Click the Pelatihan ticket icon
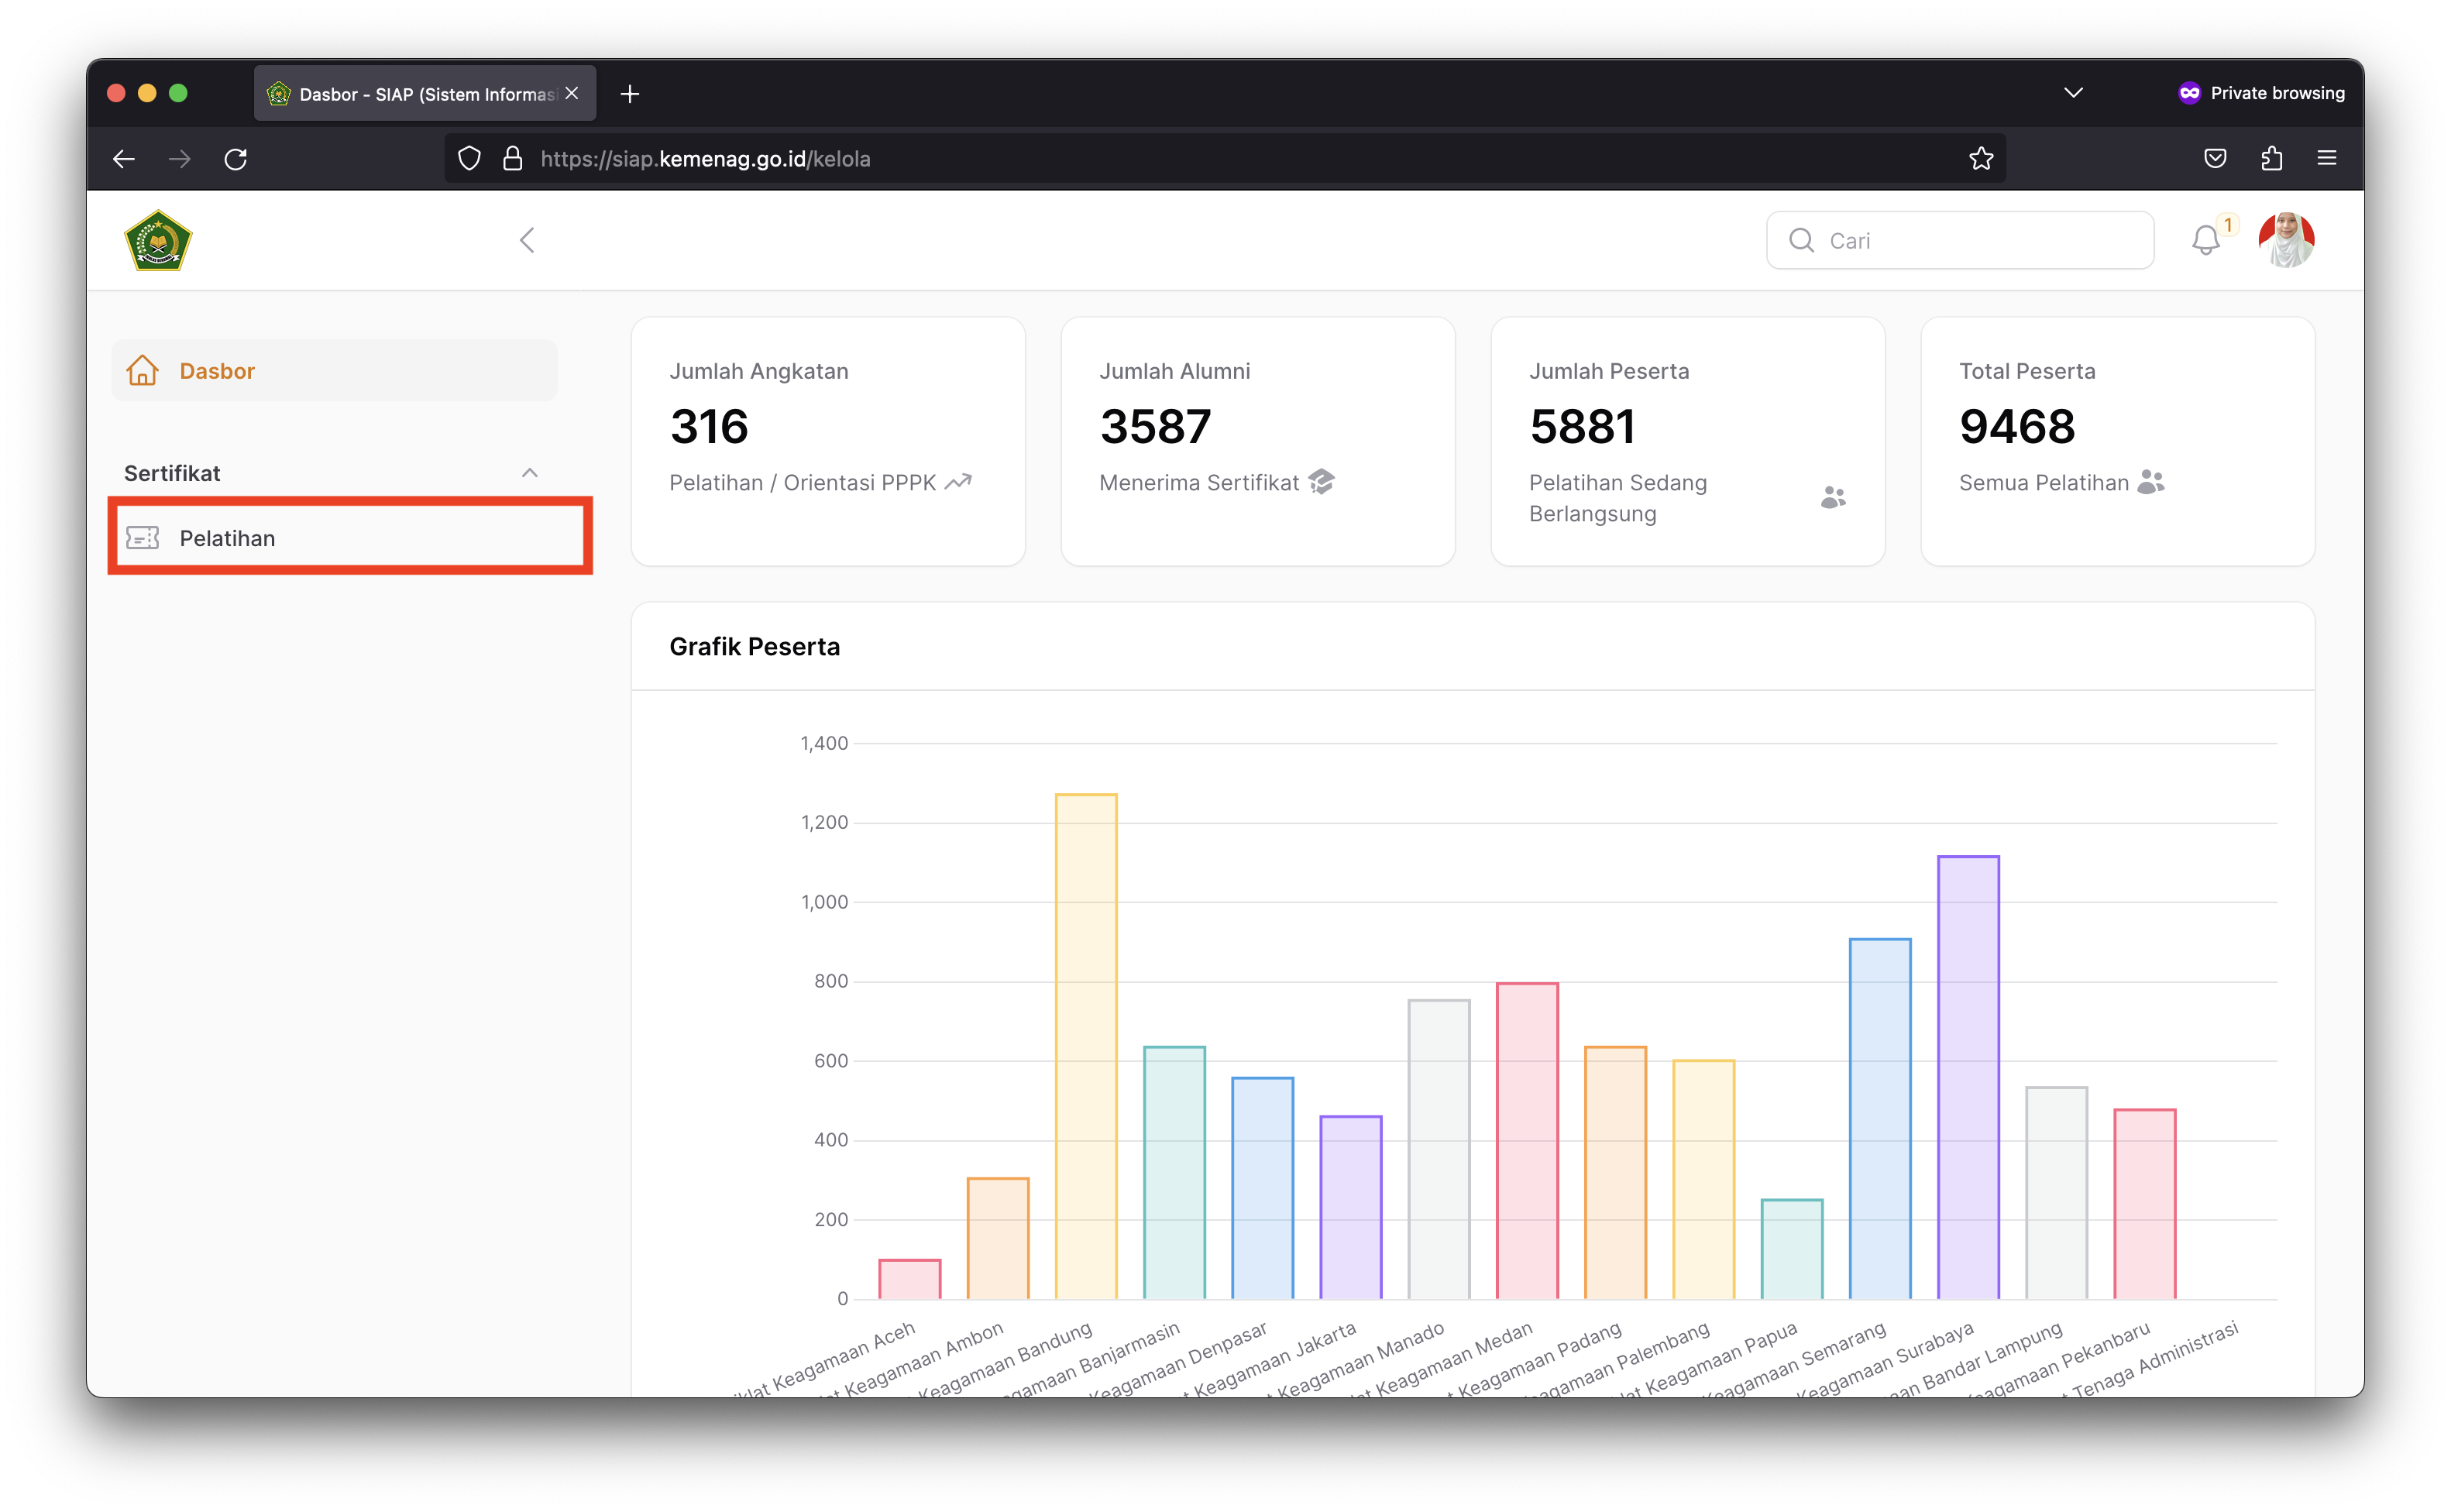This screenshot has height=1512, width=2451. (x=142, y=538)
